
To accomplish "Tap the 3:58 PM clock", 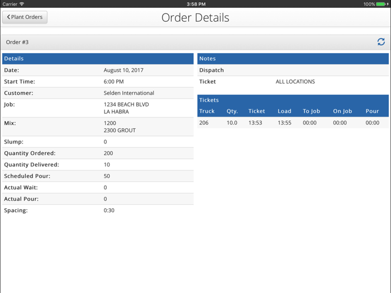I will pyautogui.click(x=196, y=4).
